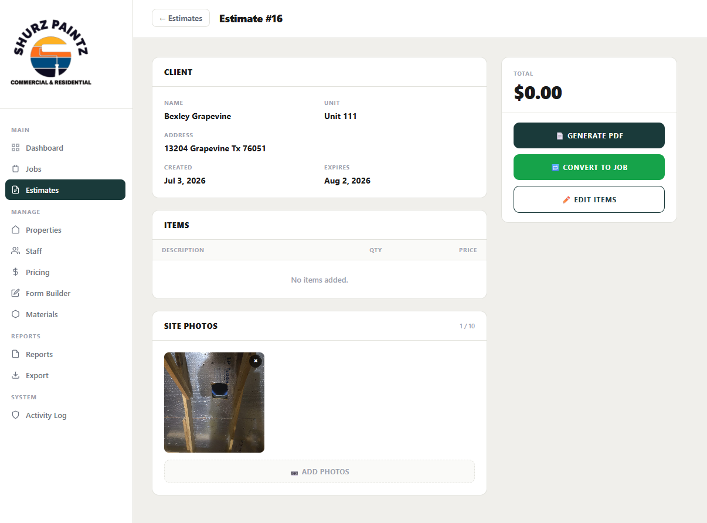Open the Materials page

click(65, 314)
